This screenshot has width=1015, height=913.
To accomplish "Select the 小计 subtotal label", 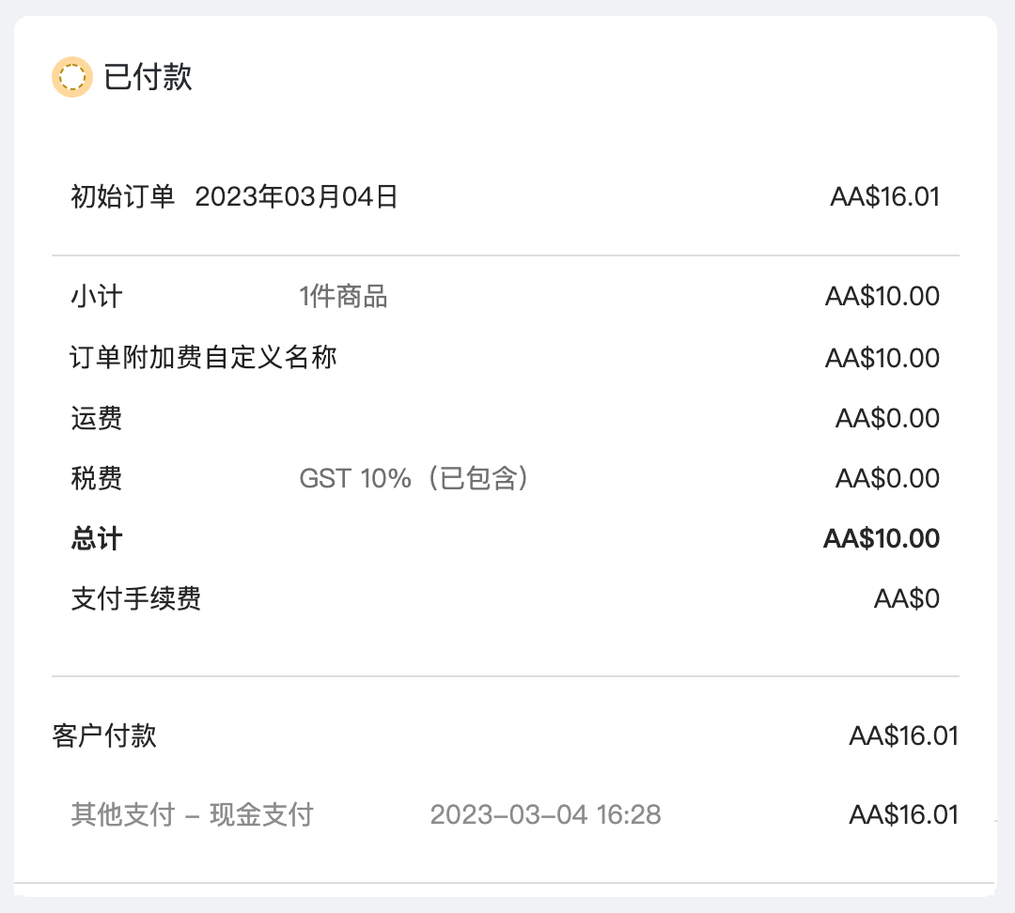I will [97, 297].
